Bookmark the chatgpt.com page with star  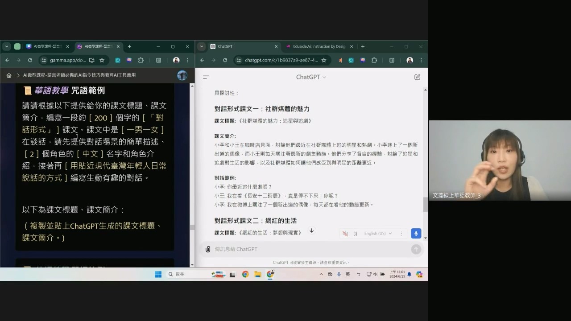[x=324, y=60]
